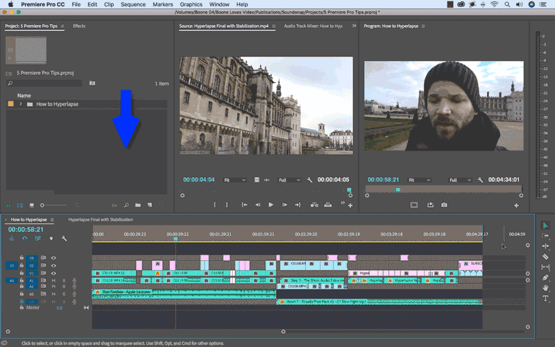Select the Slip tool
Viewport: 555px width, 347px height.
click(x=545, y=267)
